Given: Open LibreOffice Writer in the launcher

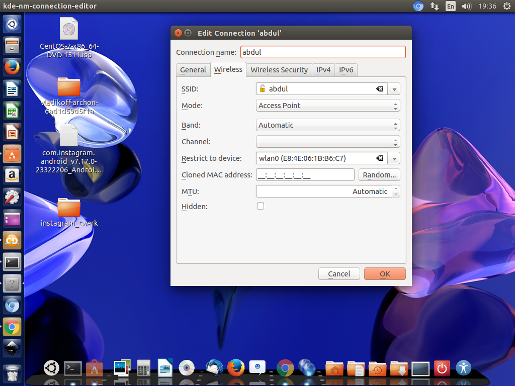Looking at the screenshot, I should pos(12,89).
